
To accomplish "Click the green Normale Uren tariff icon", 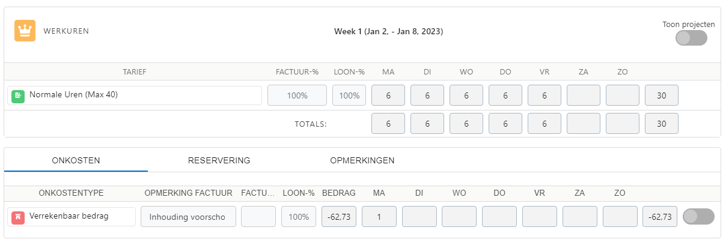I will tap(18, 95).
